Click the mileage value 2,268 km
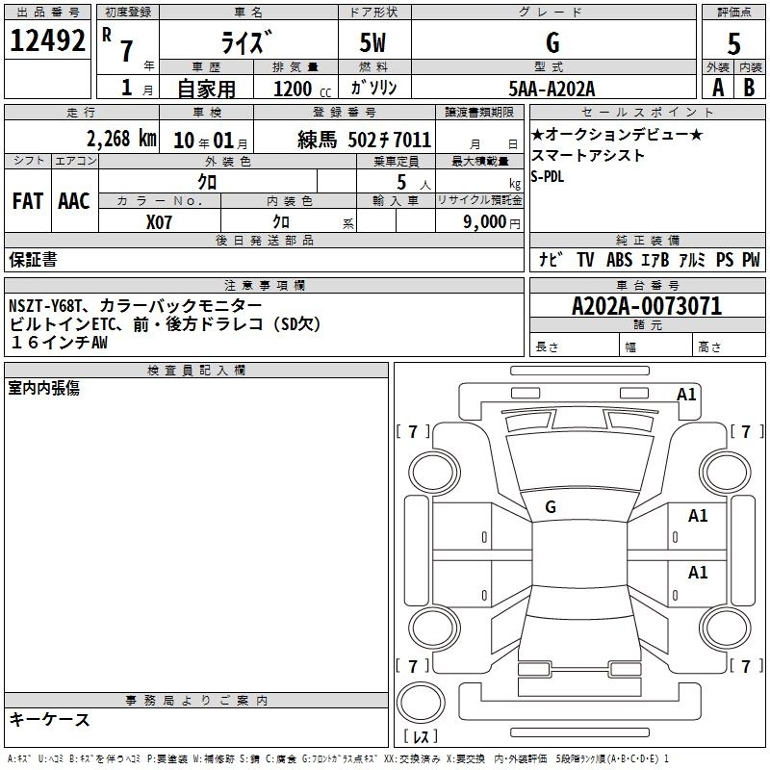770x770 pixels. (121, 138)
